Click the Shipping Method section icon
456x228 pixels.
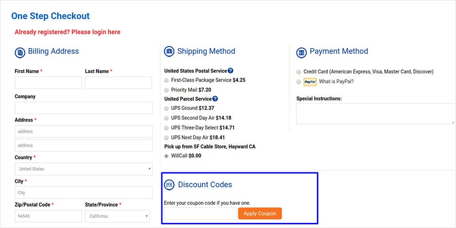pyautogui.click(x=169, y=52)
